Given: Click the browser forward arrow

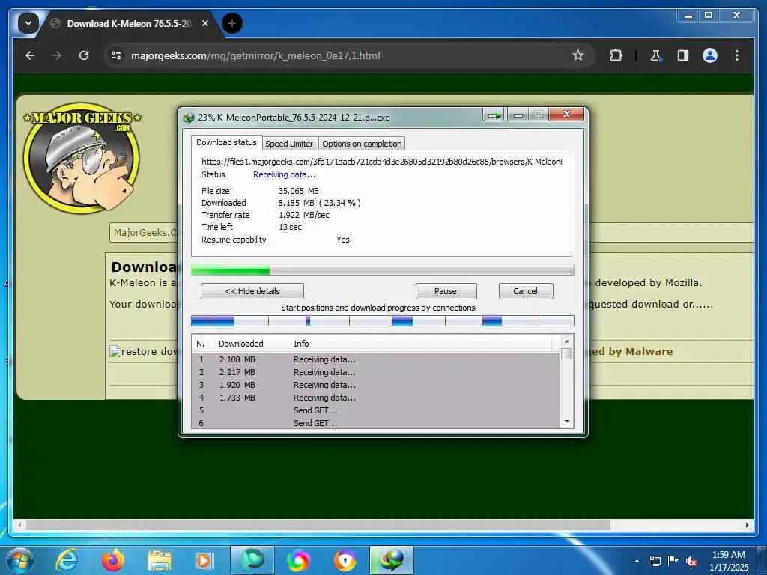Looking at the screenshot, I should [x=57, y=55].
